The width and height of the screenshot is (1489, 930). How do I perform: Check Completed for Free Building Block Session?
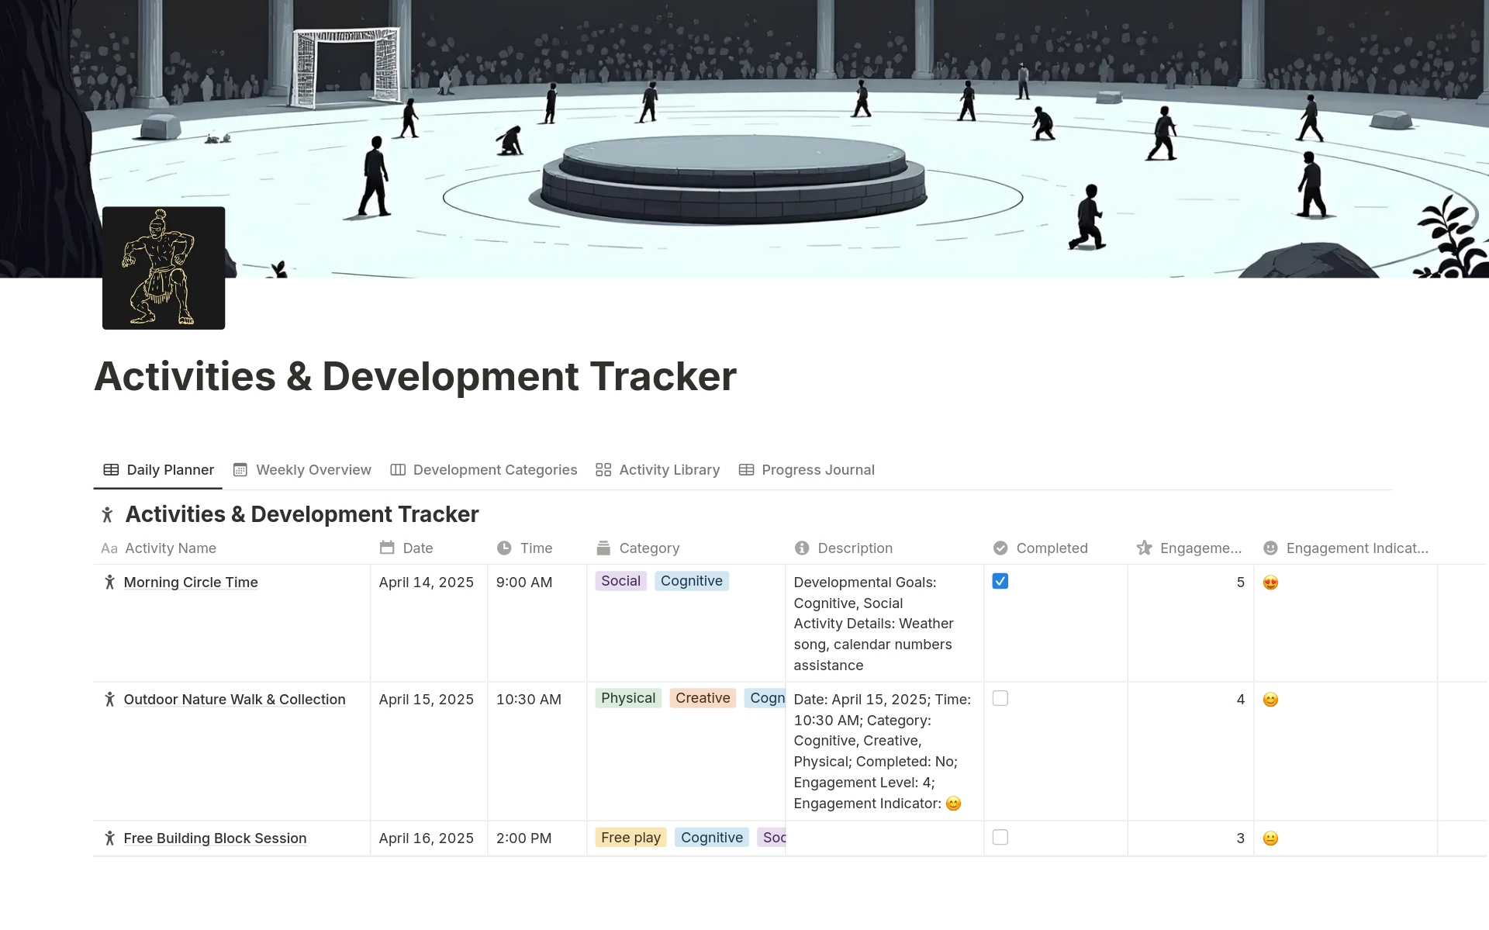tap(1000, 837)
